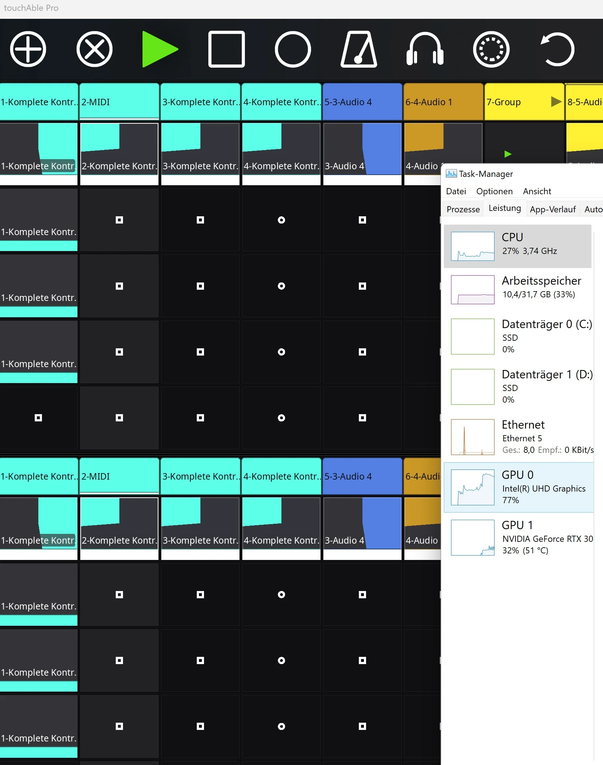603x765 pixels.
Task: Select the lower 5-3-Audio 4 track header
Action: [362, 476]
